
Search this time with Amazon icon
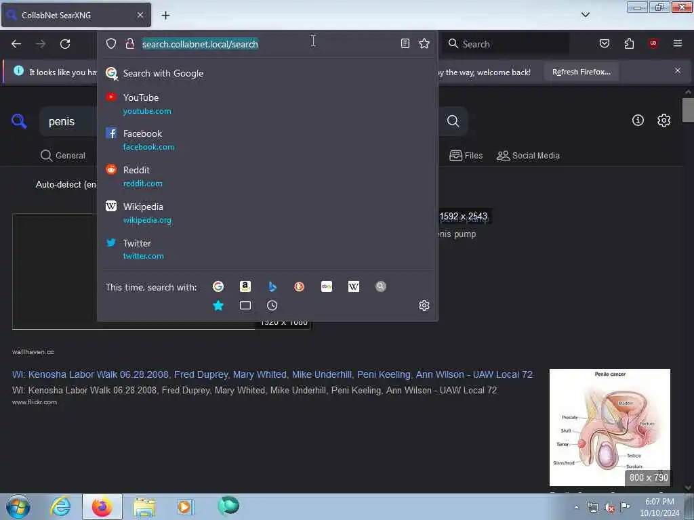(x=245, y=286)
